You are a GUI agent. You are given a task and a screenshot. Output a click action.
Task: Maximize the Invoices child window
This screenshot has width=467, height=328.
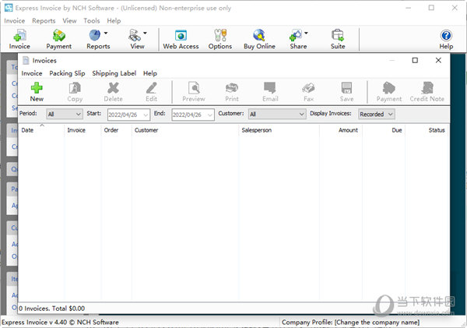tap(415, 60)
